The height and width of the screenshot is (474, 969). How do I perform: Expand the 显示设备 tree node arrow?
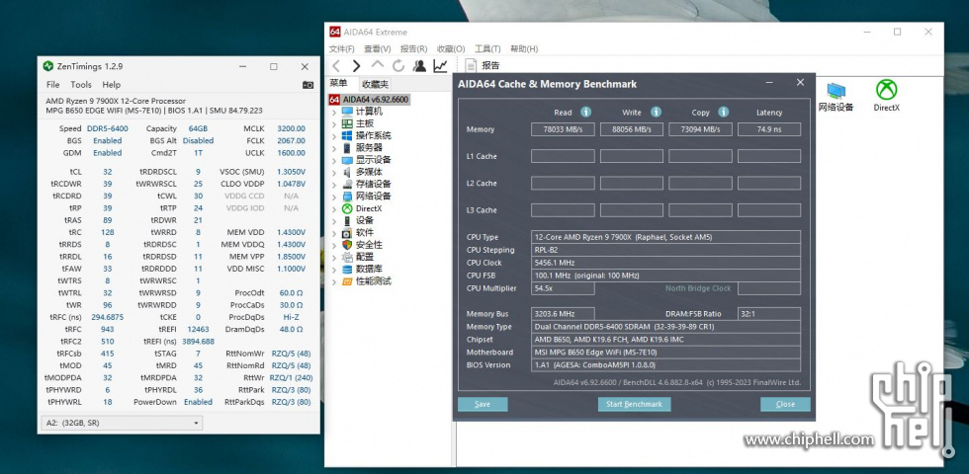(x=334, y=160)
